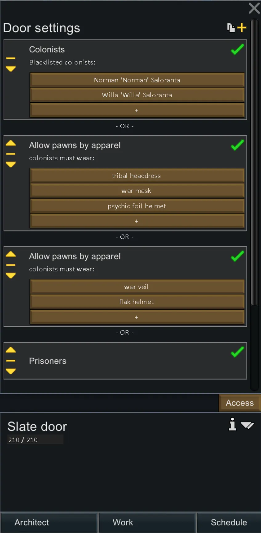Click the copy door settings icon

point(231,28)
